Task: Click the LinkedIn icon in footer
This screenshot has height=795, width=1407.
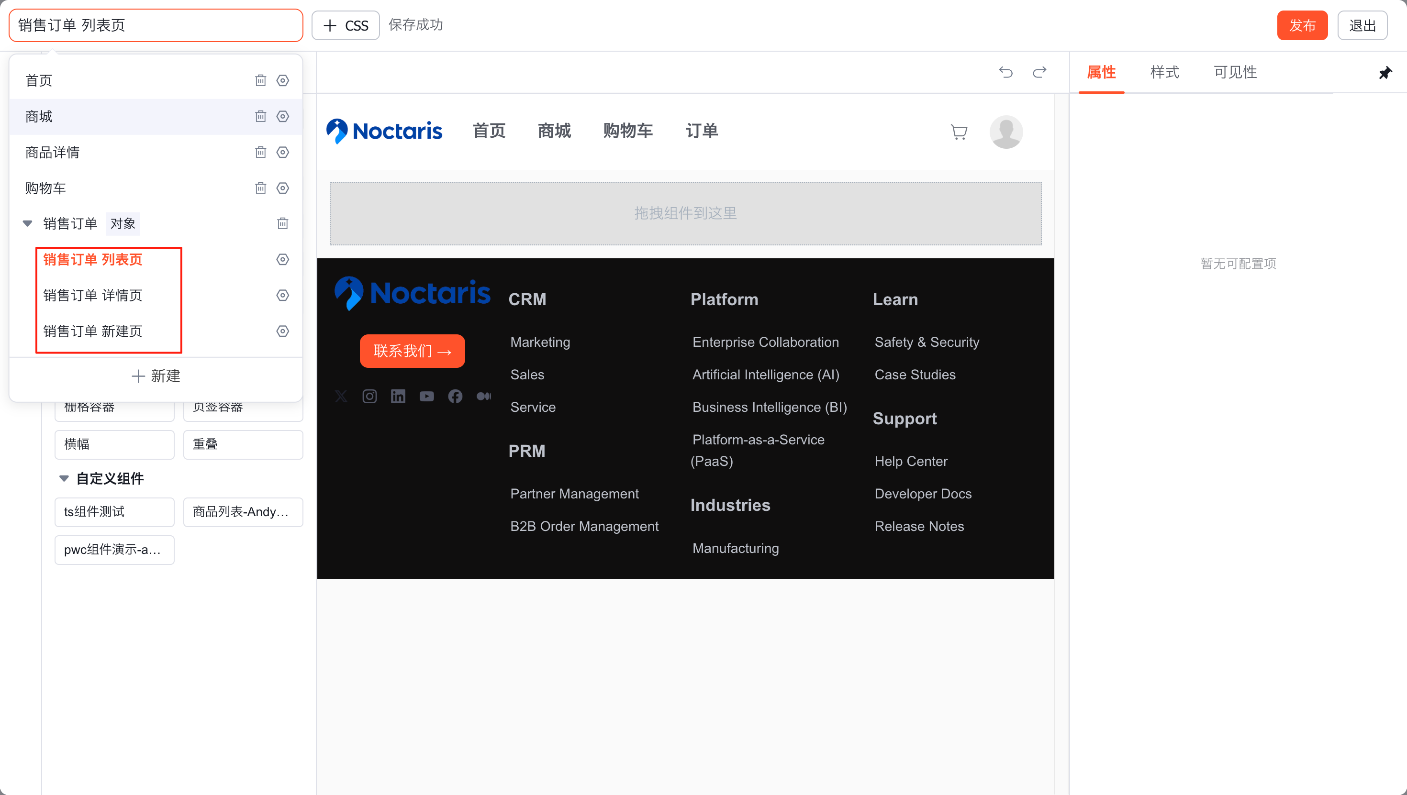Action: tap(398, 397)
